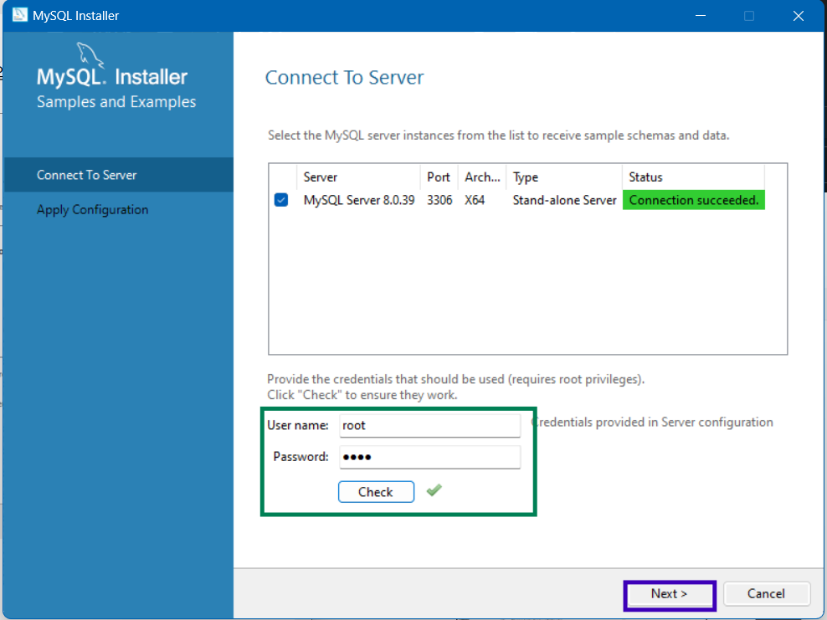Close the MySQL Installer window
Image resolution: width=827 pixels, height=620 pixels.
coord(798,16)
